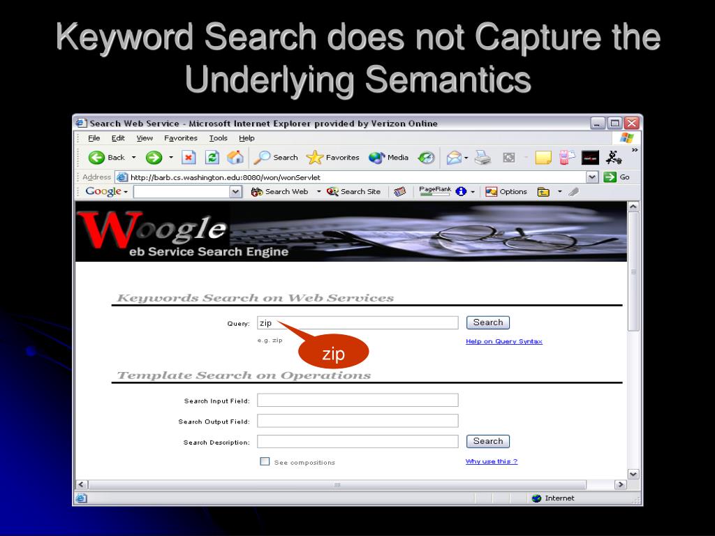715x536 pixels.
Task: Expand the toolbar overflow chevron
Action: click(x=634, y=150)
